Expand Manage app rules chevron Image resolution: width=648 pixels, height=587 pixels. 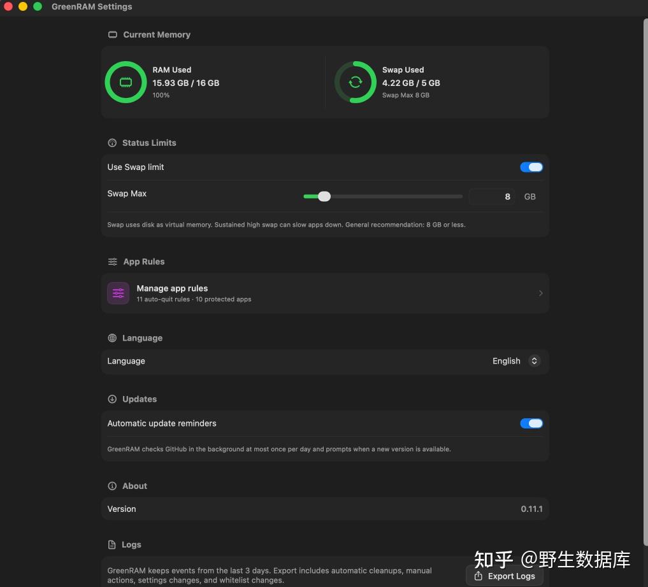[540, 293]
